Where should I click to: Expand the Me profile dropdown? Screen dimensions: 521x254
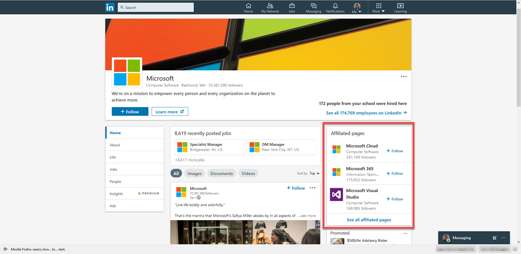pyautogui.click(x=356, y=7)
